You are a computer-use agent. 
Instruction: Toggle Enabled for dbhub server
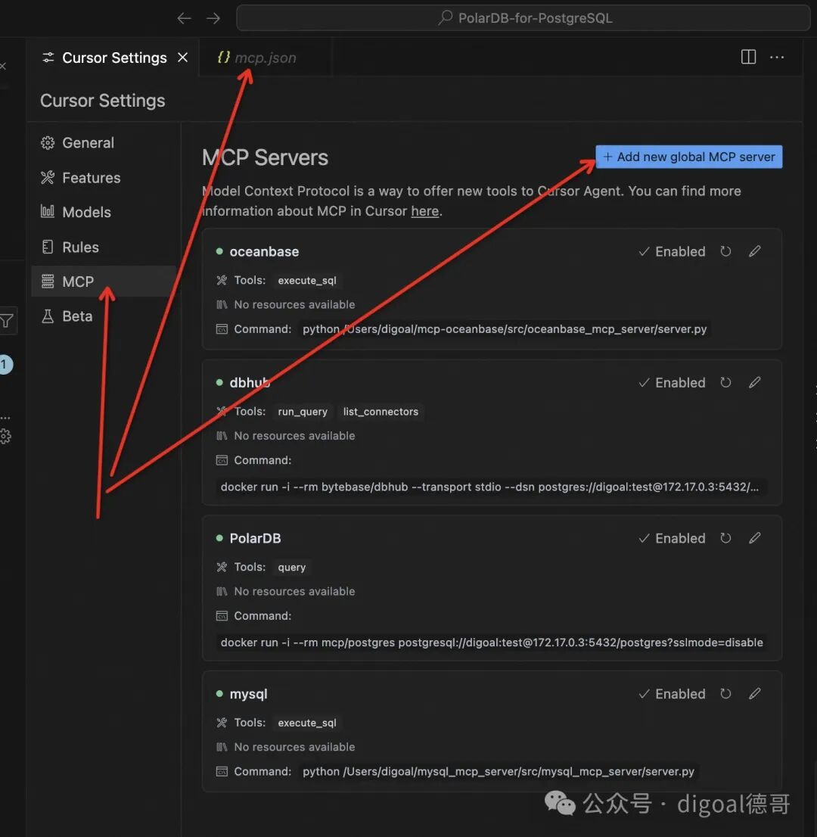673,383
